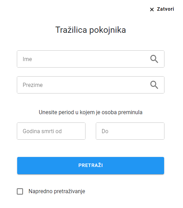
Task: Start the search with PRETRAŽI
Action: [x=91, y=166]
